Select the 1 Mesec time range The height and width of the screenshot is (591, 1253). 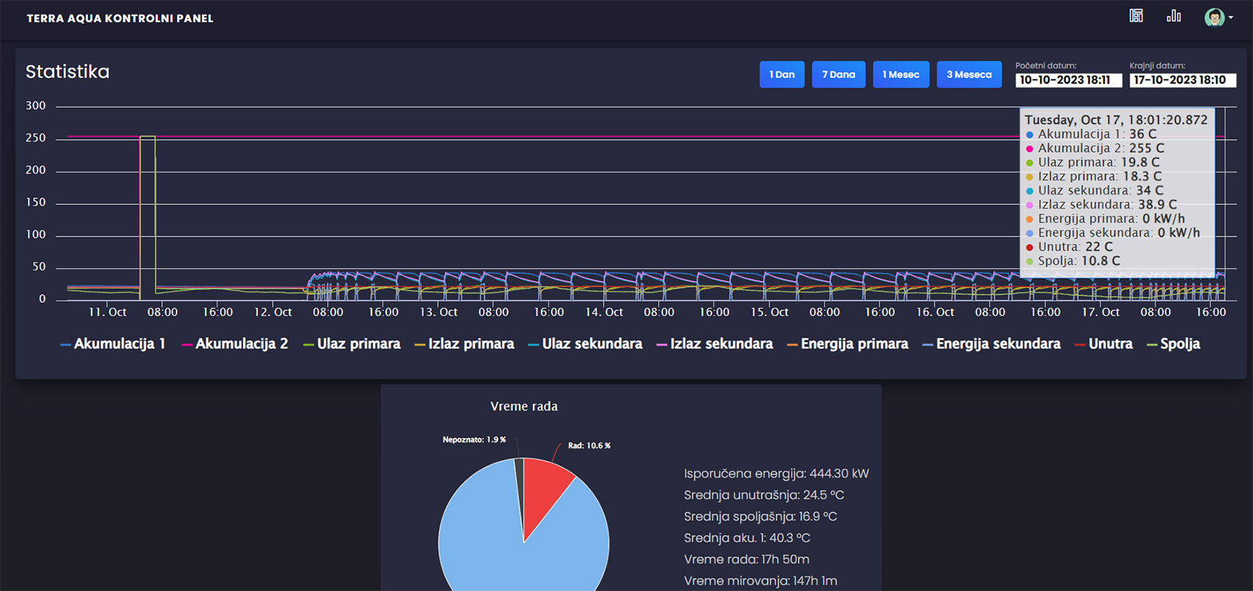(x=901, y=74)
